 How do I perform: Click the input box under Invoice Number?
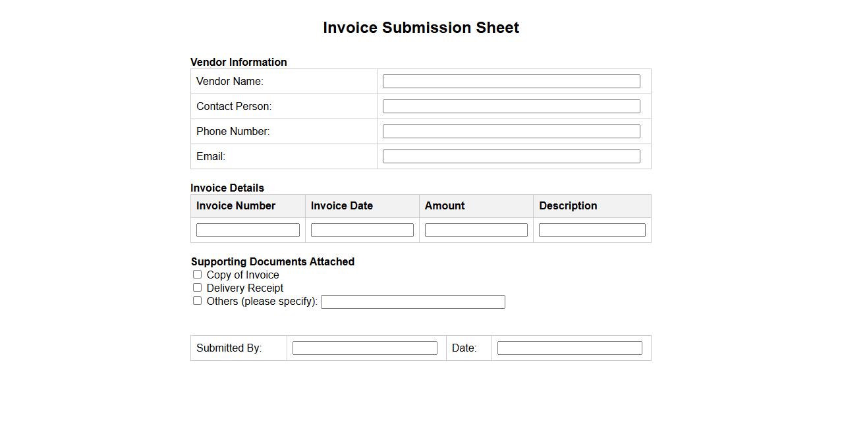pyautogui.click(x=248, y=230)
